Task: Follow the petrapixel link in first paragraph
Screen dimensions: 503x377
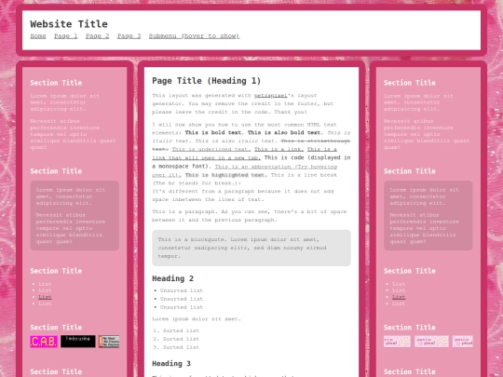Action: tap(270, 95)
